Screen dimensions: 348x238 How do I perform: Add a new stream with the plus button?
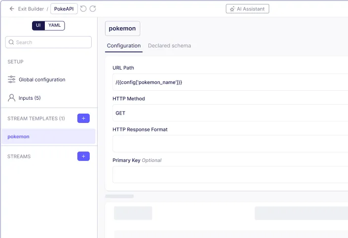tap(83, 156)
